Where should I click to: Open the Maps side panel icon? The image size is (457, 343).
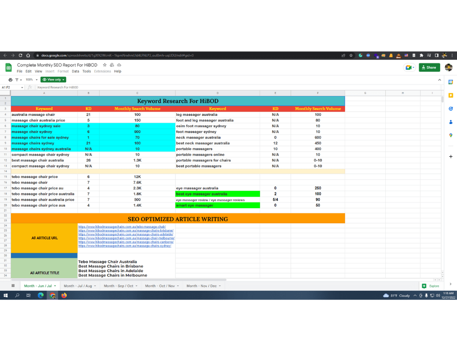(451, 135)
